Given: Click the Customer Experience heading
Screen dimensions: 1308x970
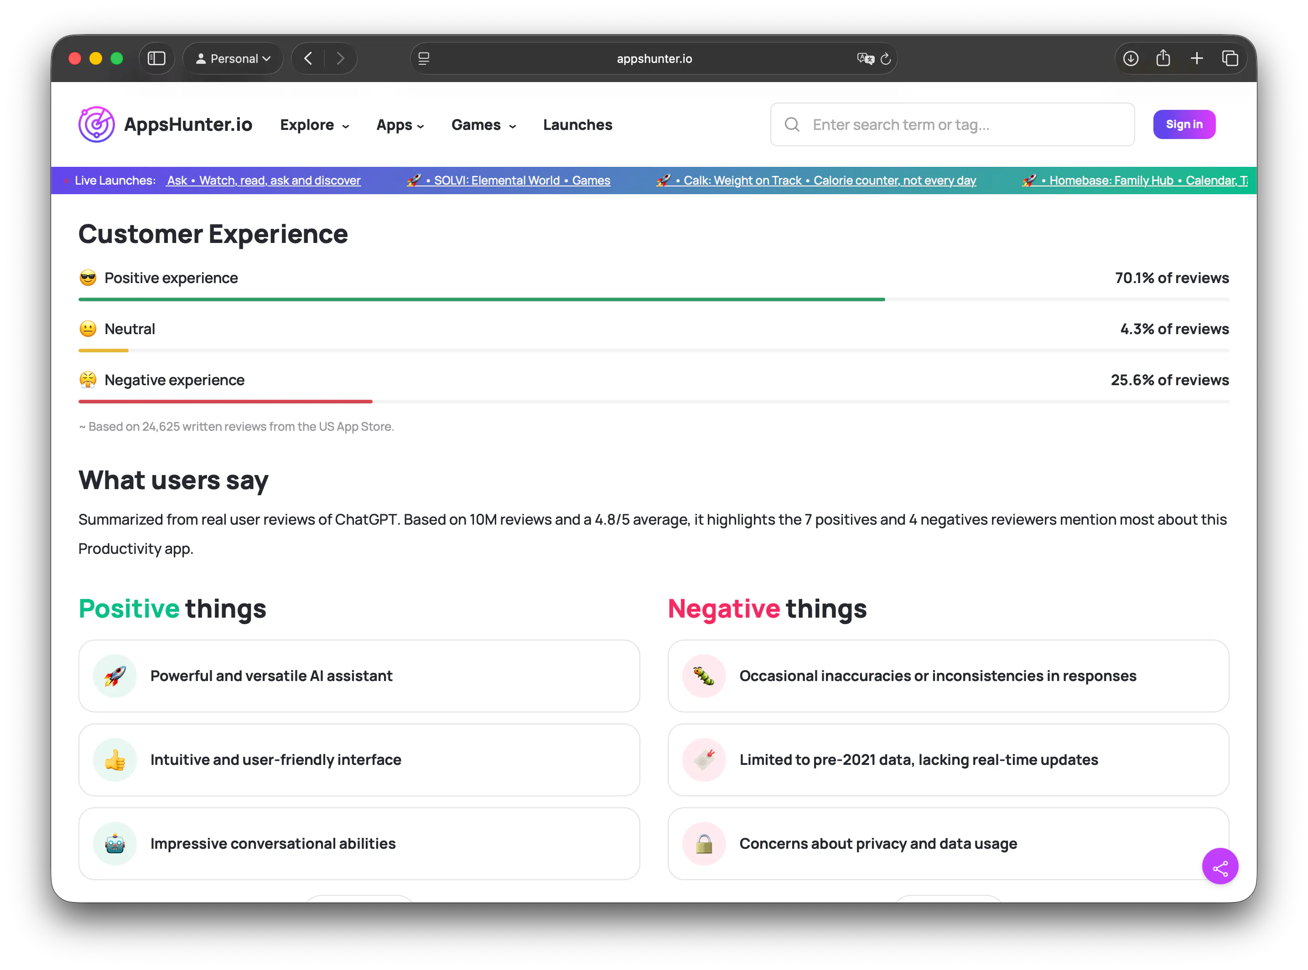Looking at the screenshot, I should [213, 234].
